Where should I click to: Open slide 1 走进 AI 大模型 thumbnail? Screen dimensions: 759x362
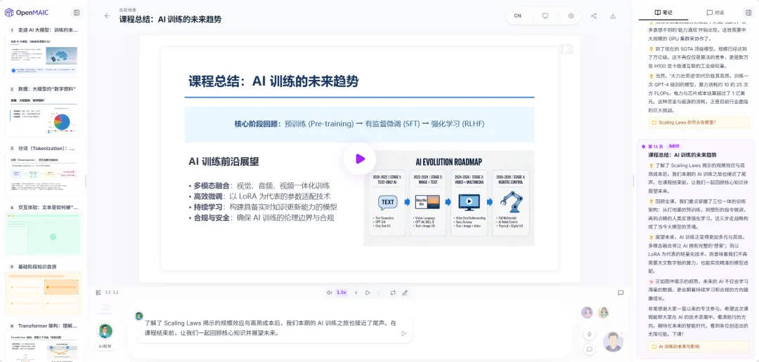click(44, 56)
